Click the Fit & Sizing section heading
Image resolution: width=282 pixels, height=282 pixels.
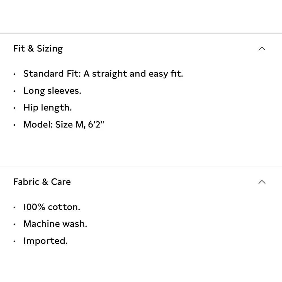38,49
